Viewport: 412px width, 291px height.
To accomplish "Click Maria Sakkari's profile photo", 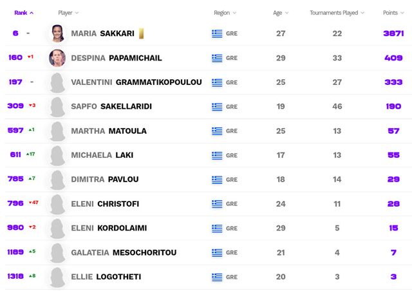I will pyautogui.click(x=57, y=33).
